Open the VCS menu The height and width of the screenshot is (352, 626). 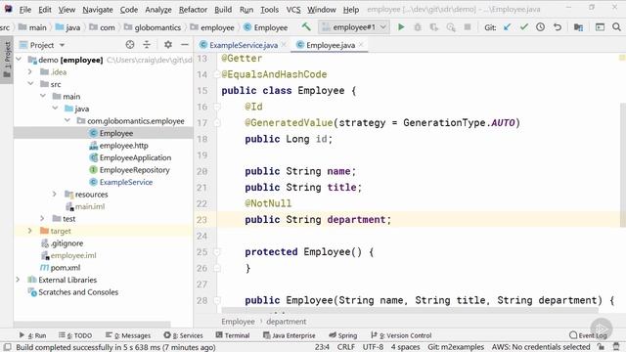293,9
